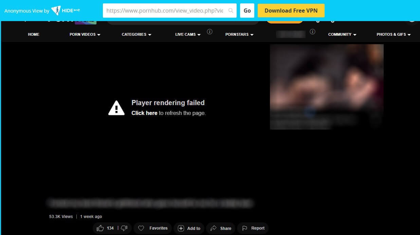
Task: Click the warning triangle icon in the player
Action: point(116,108)
